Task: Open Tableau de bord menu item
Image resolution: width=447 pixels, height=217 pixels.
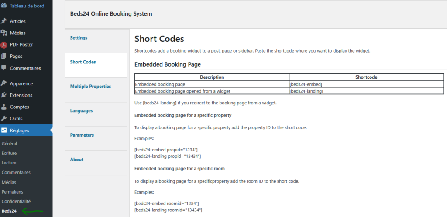Action: pos(26,6)
